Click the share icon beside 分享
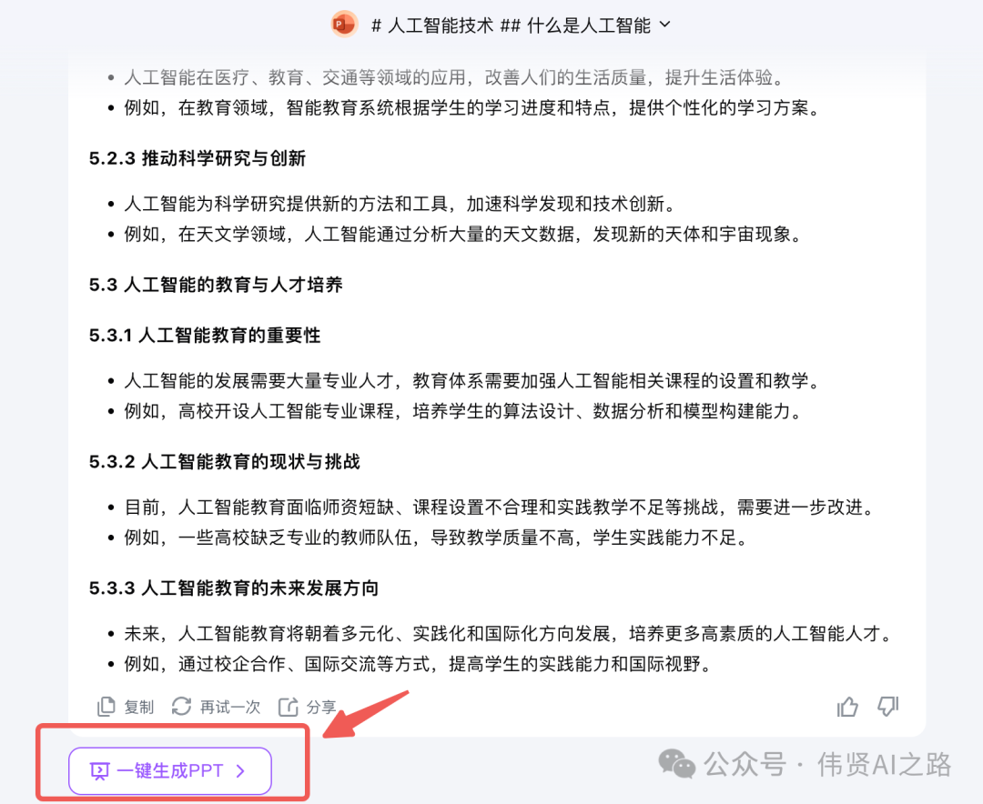The image size is (983, 804). pyautogui.click(x=289, y=707)
